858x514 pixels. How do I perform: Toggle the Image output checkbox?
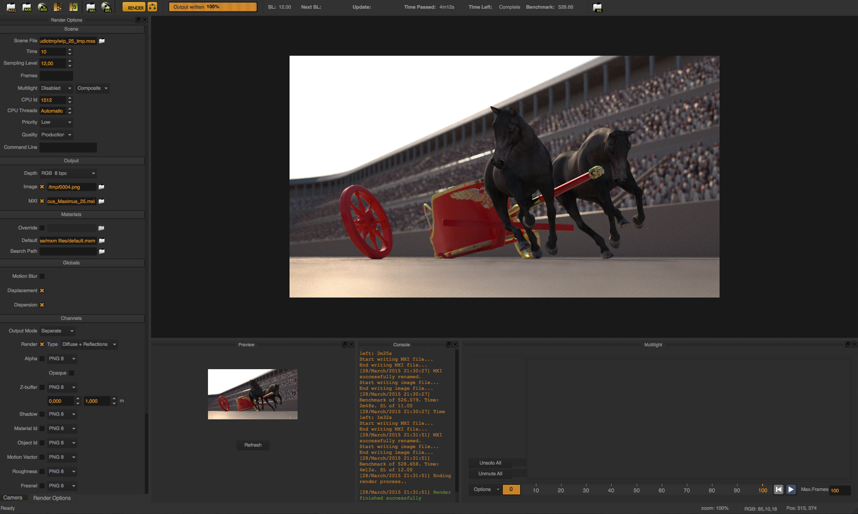tap(42, 187)
